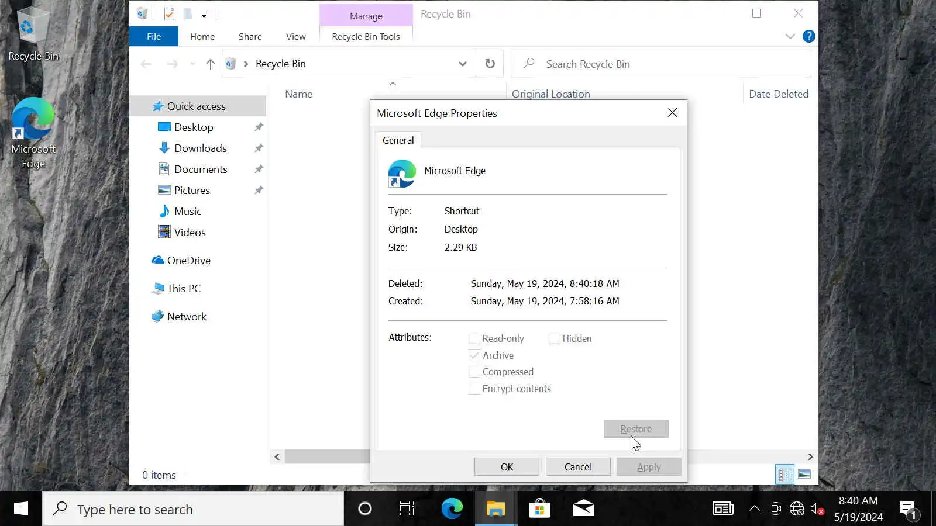The height and width of the screenshot is (526, 936).
Task: Select Network in the navigation pane
Action: (x=187, y=317)
